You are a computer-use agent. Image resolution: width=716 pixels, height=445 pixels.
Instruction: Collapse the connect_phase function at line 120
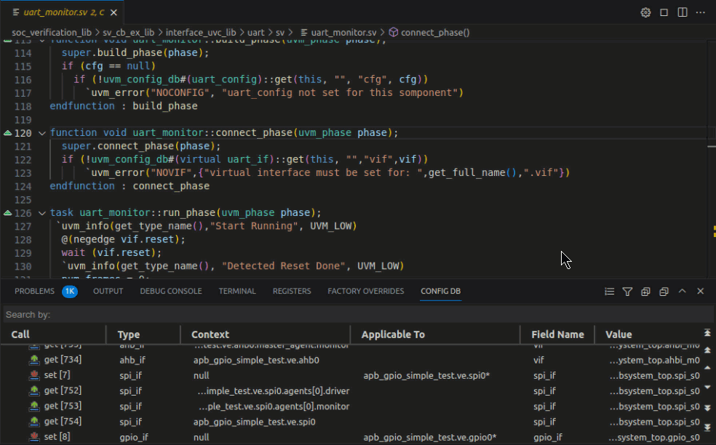41,132
